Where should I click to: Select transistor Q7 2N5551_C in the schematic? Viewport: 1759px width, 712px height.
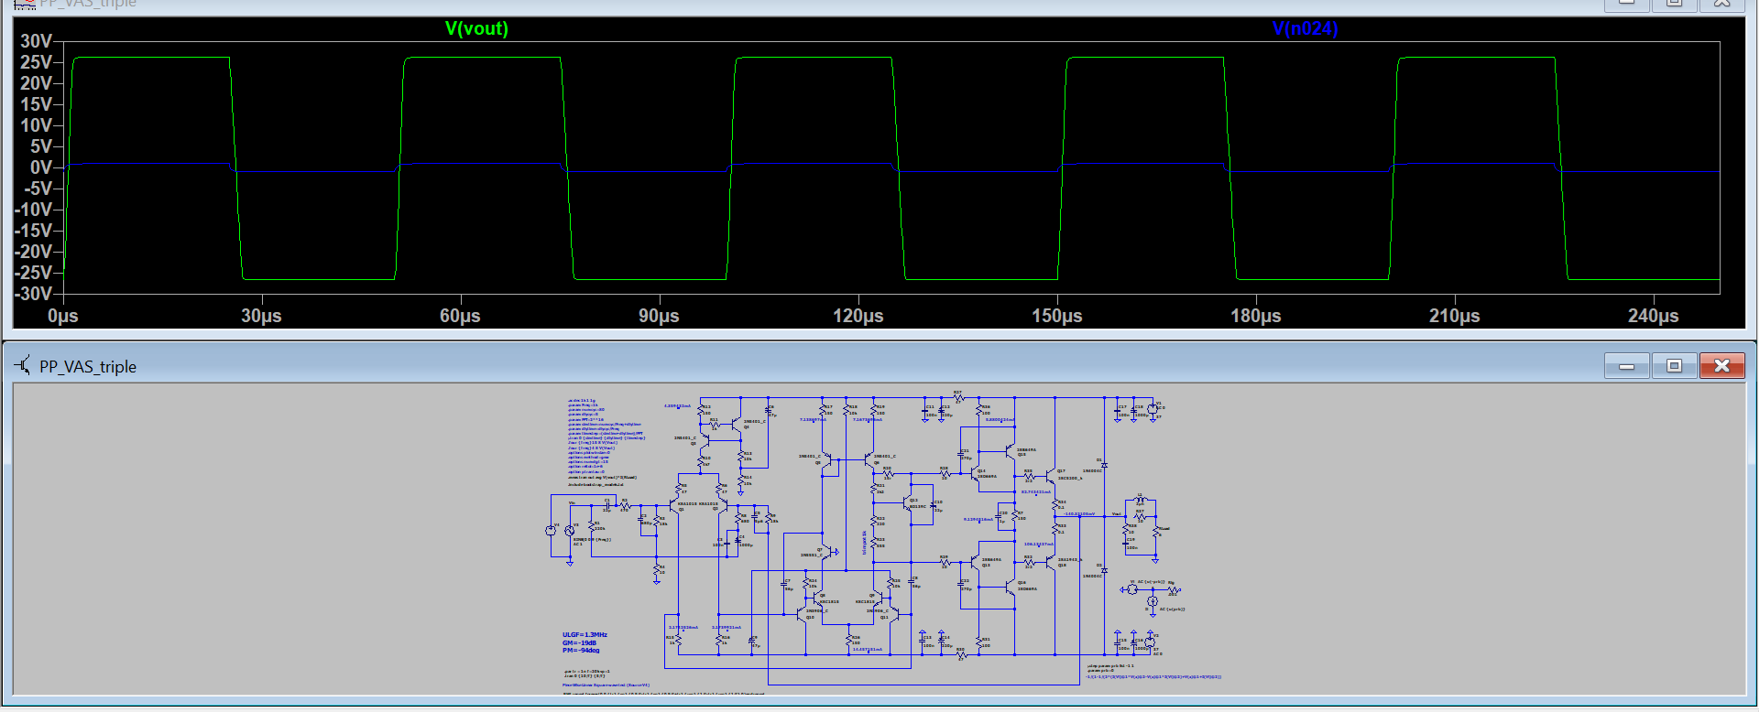coord(827,552)
